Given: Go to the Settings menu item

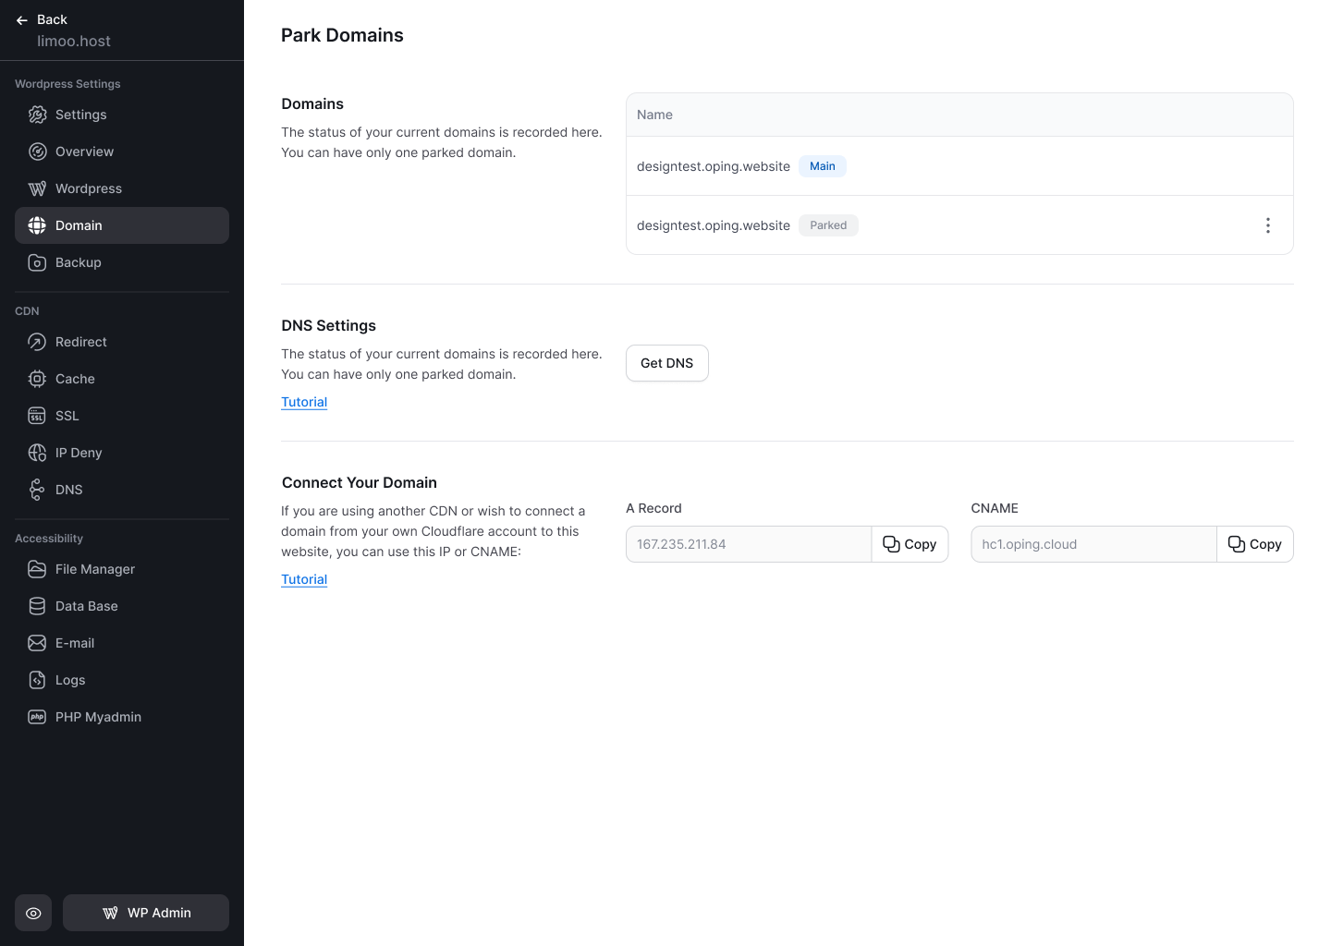Looking at the screenshot, I should (122, 115).
